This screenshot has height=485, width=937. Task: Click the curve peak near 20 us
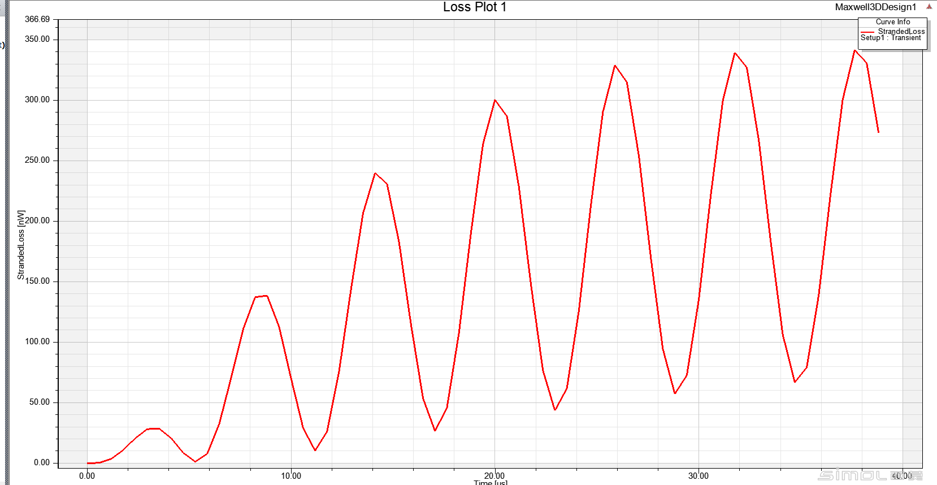495,100
